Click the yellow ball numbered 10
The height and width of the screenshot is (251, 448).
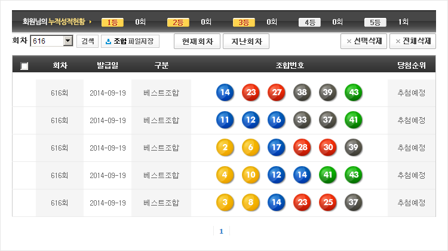click(251, 175)
